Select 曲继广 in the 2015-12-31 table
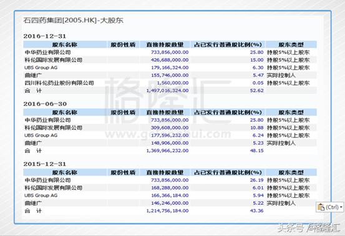Viewport: 345px width, 236px height. (33, 203)
